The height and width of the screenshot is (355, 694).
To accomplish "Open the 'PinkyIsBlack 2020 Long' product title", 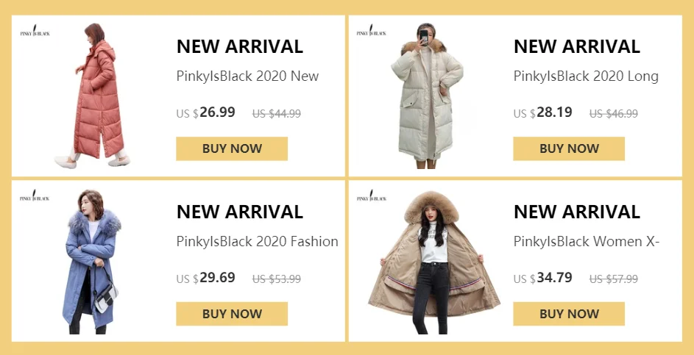I will tap(586, 76).
